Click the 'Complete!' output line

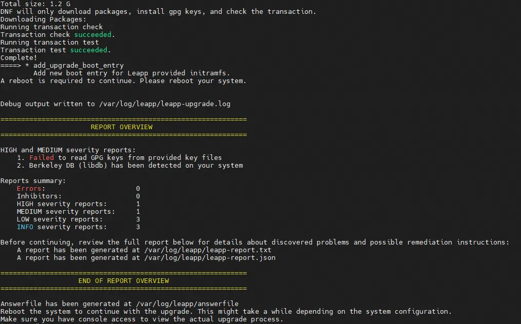(x=18, y=57)
